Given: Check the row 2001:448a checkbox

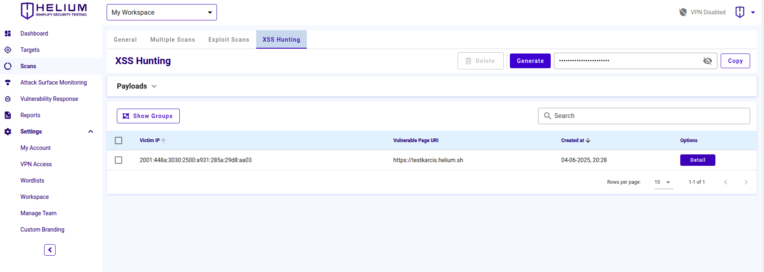Looking at the screenshot, I should click(x=118, y=160).
